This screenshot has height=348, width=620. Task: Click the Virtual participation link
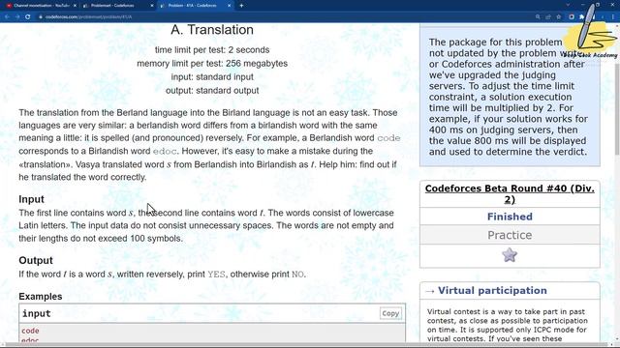(x=492, y=290)
